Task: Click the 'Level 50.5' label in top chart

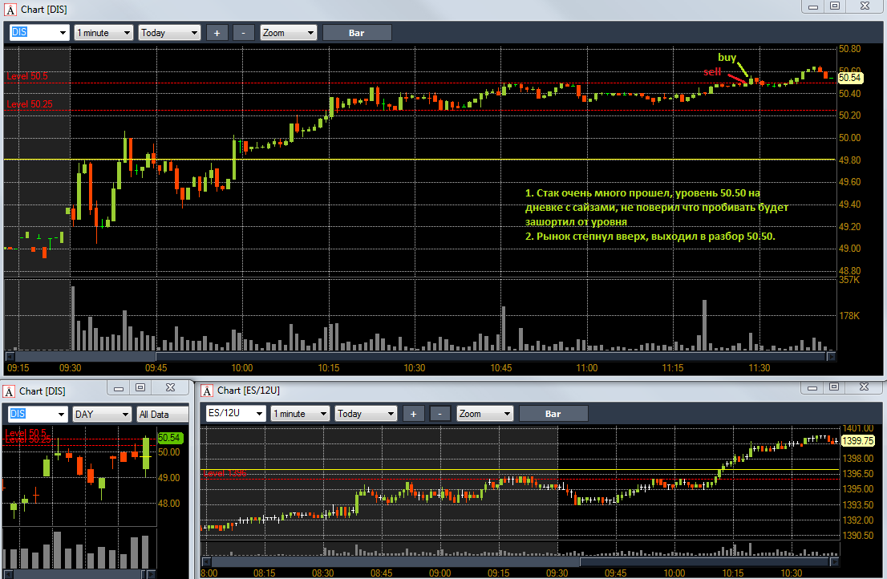Action: coord(27,76)
